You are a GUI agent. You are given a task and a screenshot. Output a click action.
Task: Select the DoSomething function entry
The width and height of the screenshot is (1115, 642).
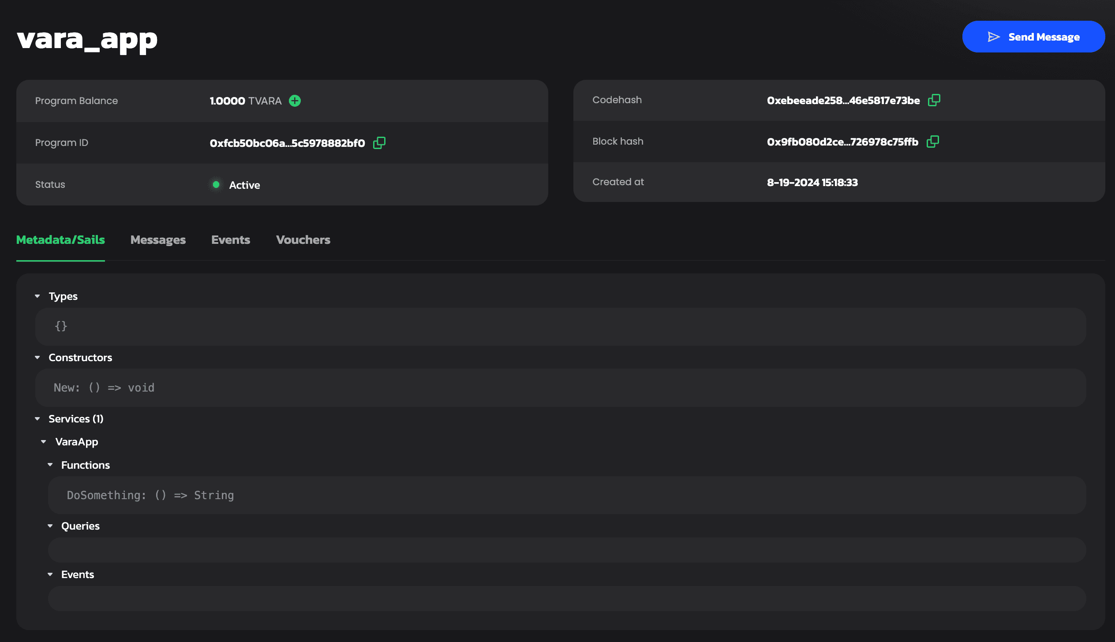point(150,495)
